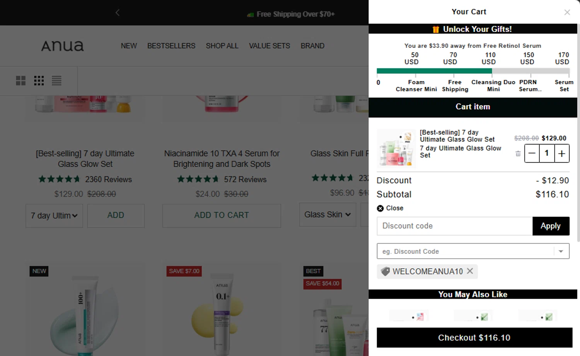The width and height of the screenshot is (580, 356).
Task: Click the Cart item header bar
Action: [x=473, y=107]
